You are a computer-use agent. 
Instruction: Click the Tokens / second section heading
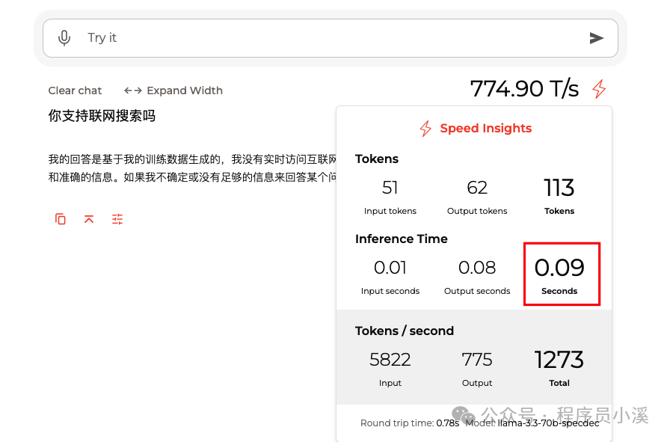(x=405, y=331)
